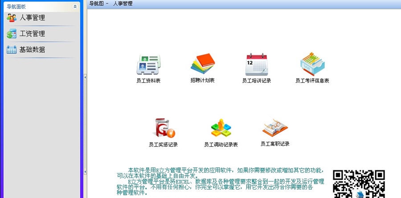
Task: Open the 员工培训记录 calendar icon
Action: pos(257,64)
